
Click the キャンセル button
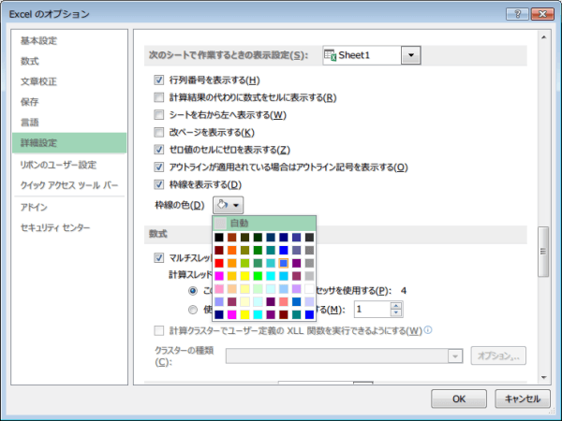[523, 399]
